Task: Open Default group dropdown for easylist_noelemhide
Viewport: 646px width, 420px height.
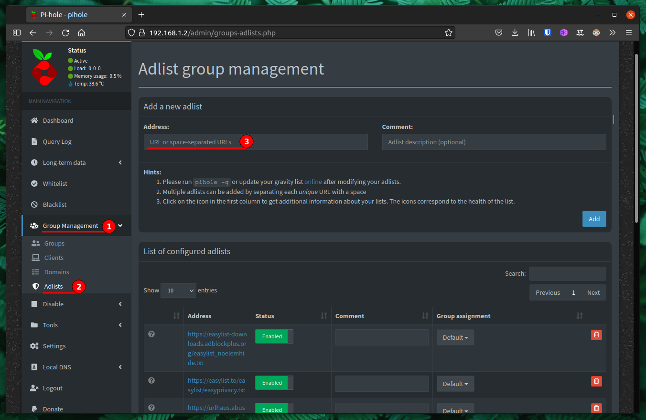Action: [455, 337]
